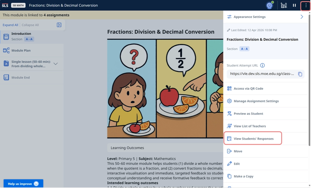312x188 pixels.
Task: Select Edit from the menu
Action: pos(266,163)
